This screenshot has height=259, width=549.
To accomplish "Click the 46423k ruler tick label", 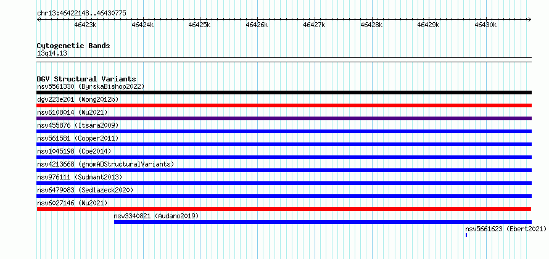I will click(x=85, y=25).
